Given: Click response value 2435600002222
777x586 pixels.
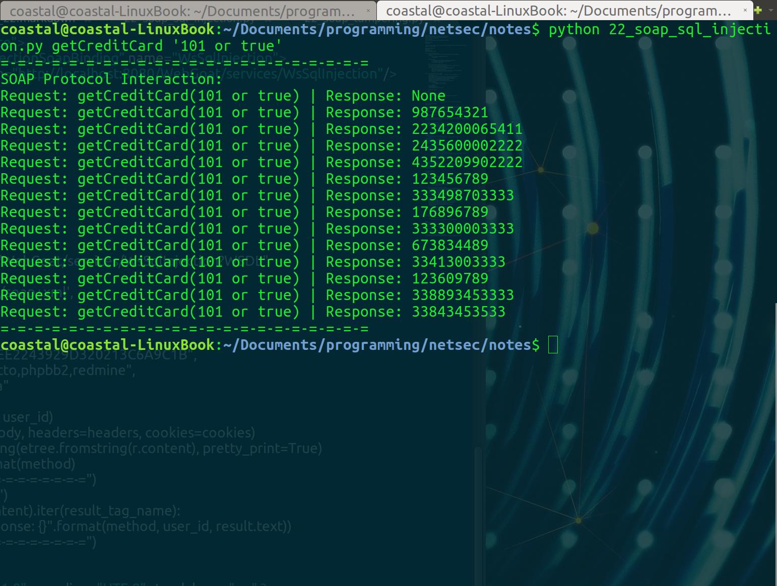Looking at the screenshot, I should tap(467, 146).
